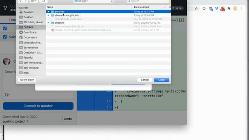Click diff line number 13
Image resolution: width=249 pixels, height=140 pixels.
point(109,107)
